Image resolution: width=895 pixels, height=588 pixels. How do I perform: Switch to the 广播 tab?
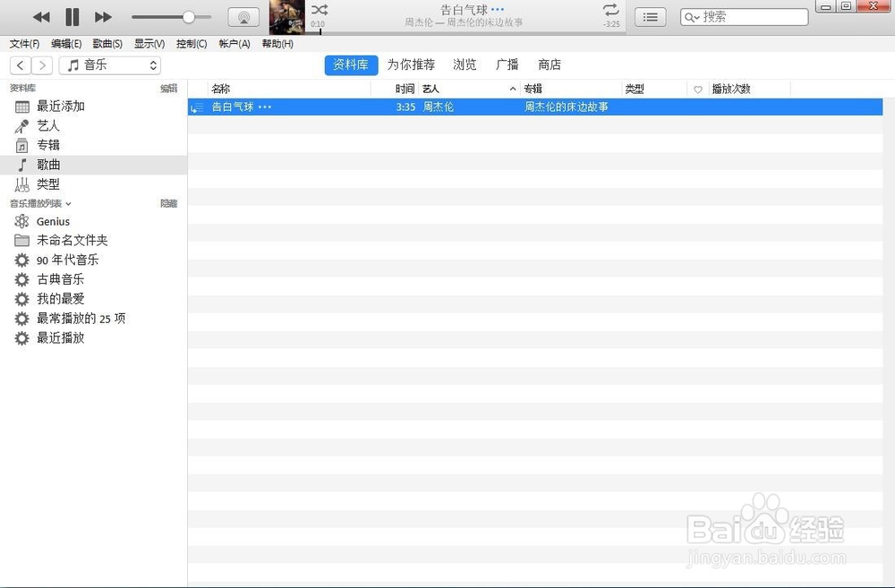coord(507,65)
